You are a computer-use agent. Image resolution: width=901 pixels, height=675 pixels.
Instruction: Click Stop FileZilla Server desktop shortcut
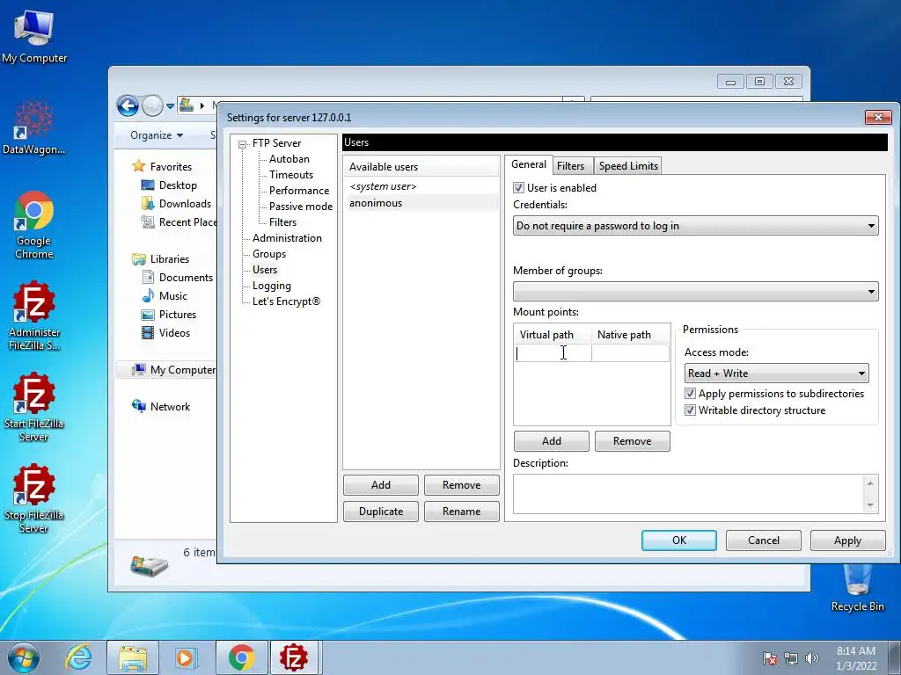click(34, 498)
